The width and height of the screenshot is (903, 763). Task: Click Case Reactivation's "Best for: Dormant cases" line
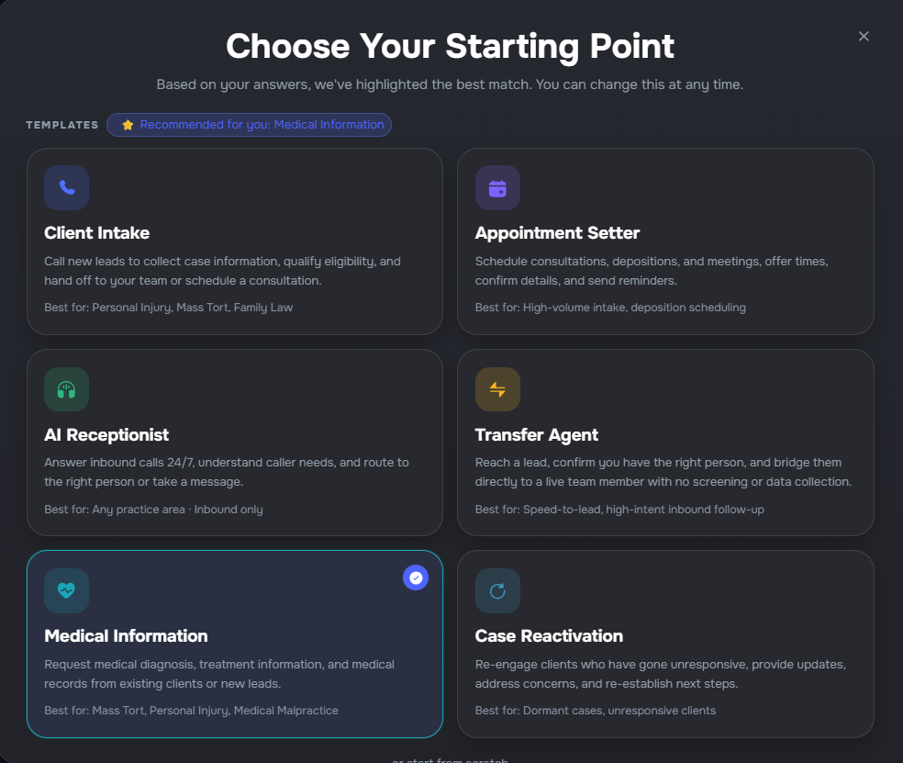click(595, 711)
